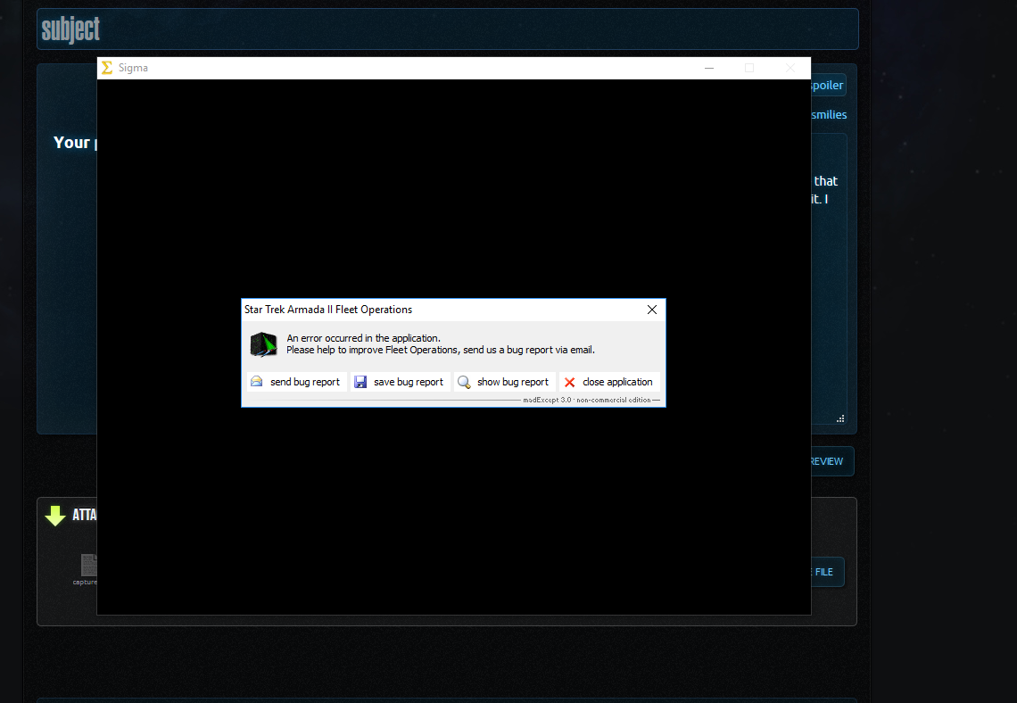This screenshot has height=703, width=1017.
Task: Open the smilies link in forum page
Action: tap(829, 115)
